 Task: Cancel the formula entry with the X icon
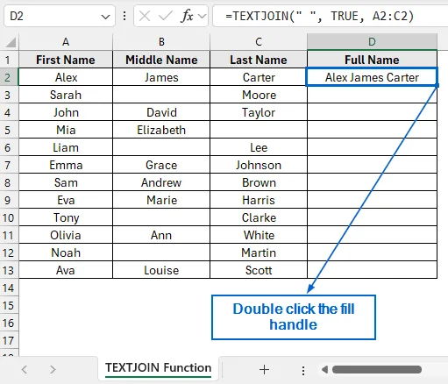pos(145,16)
